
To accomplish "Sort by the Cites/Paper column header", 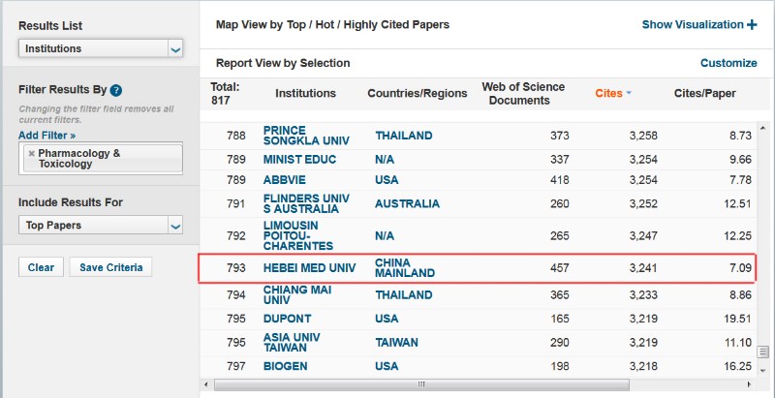I will point(705,93).
